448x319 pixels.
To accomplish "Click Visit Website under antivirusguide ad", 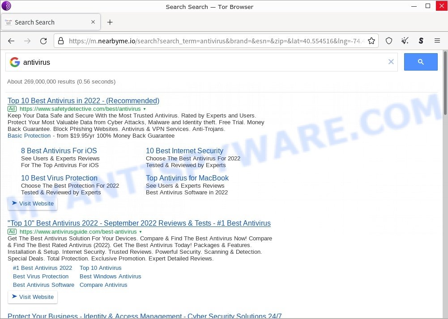I will [33, 297].
